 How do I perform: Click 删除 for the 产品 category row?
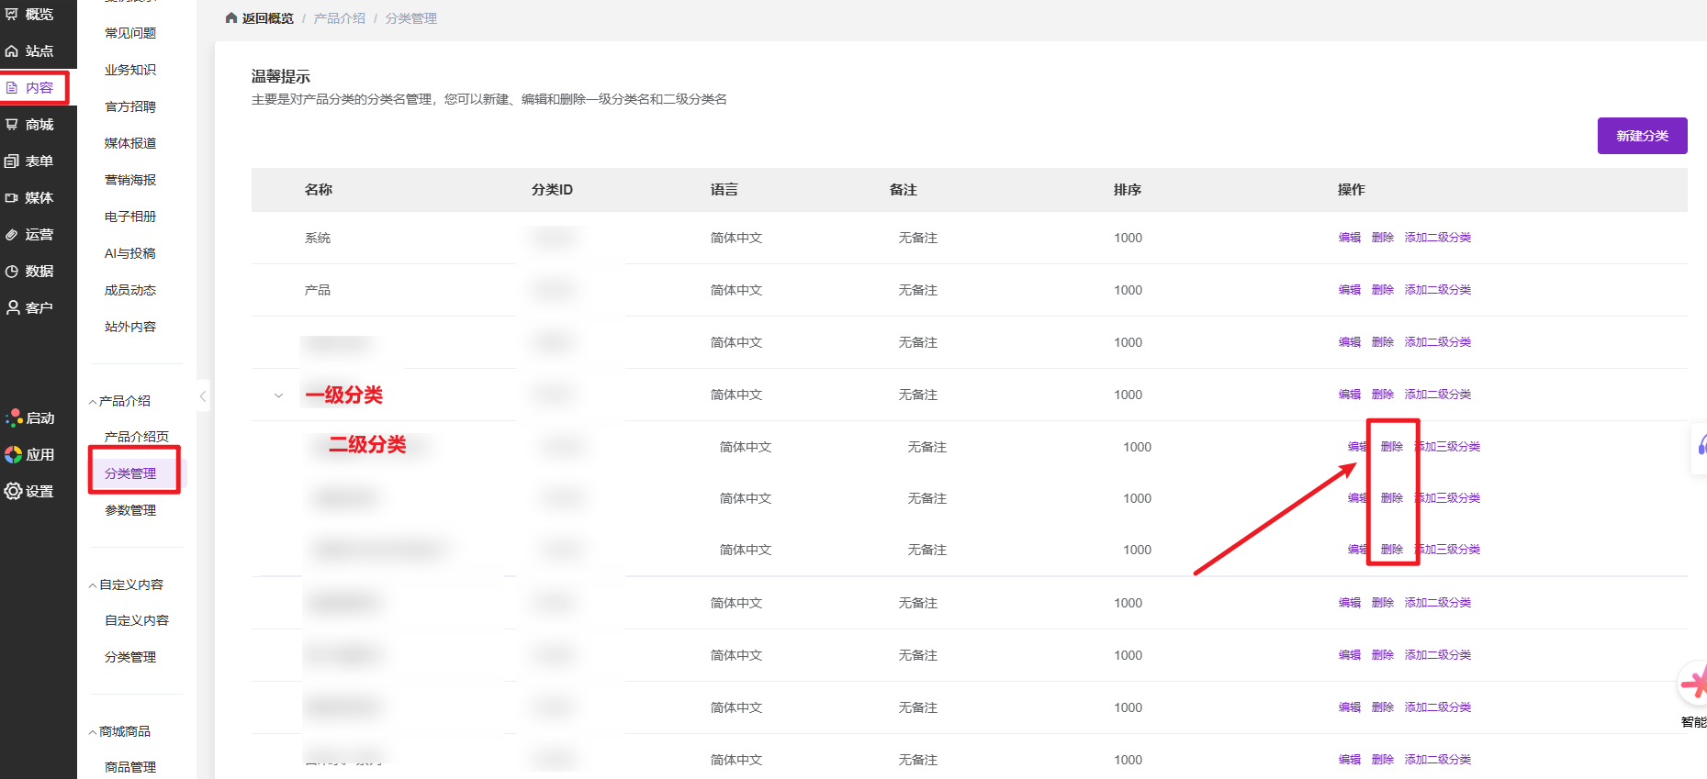coord(1382,290)
